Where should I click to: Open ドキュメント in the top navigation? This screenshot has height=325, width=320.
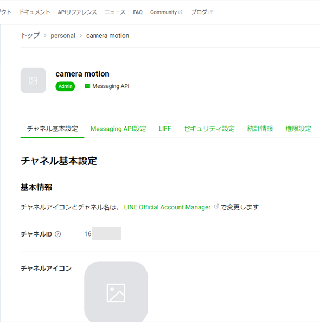[35, 12]
